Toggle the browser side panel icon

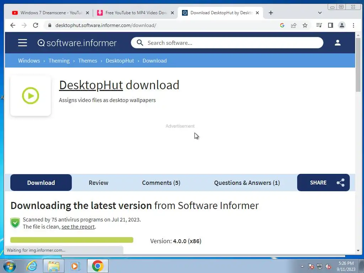point(331,25)
